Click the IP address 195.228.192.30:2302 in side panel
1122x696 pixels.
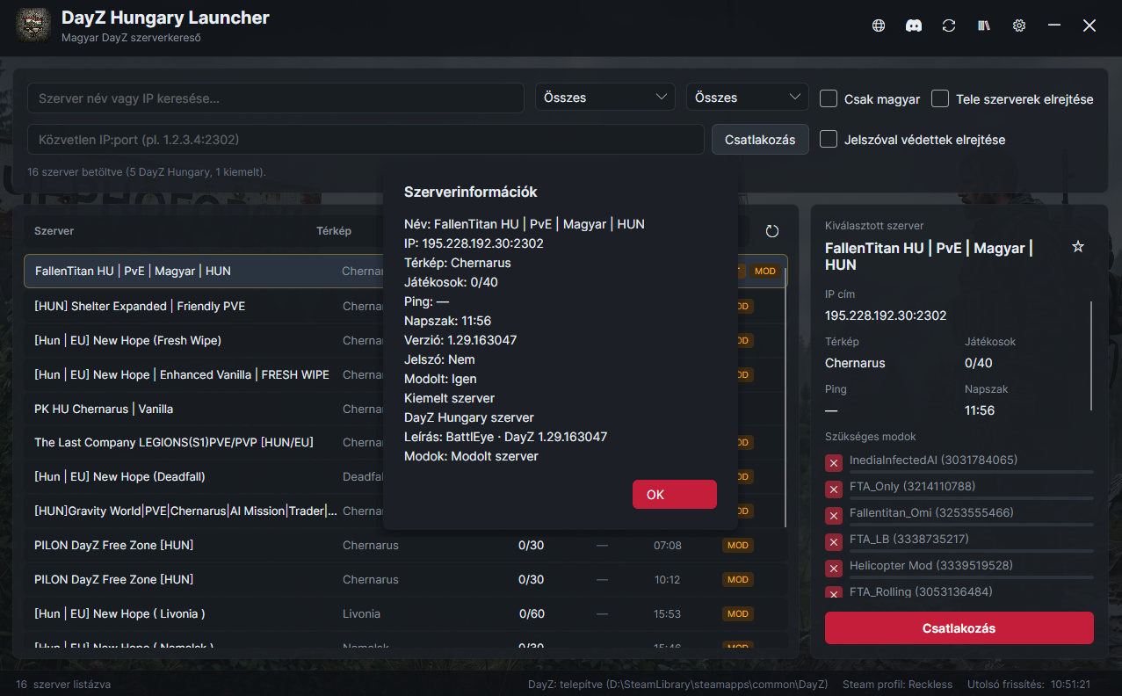(886, 315)
